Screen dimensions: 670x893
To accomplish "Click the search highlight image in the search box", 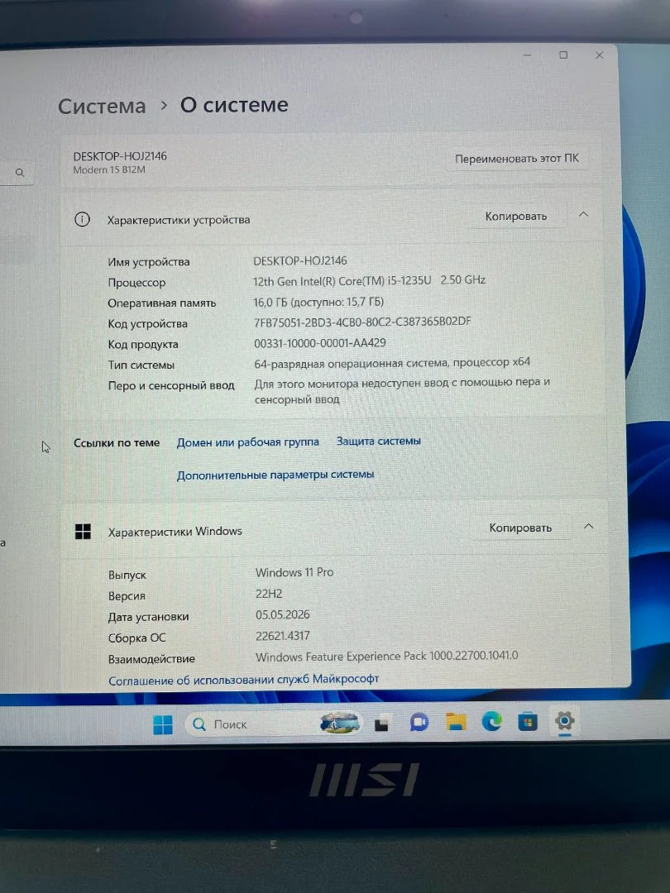I will tap(340, 723).
